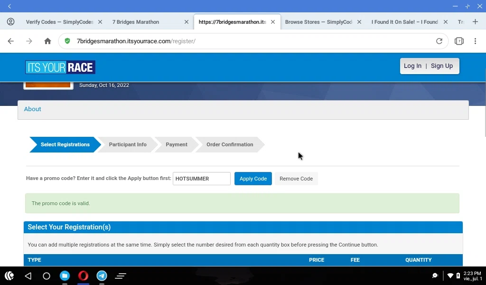Image resolution: width=486 pixels, height=285 pixels.
Task: Click the 'The promo code is valid.' message
Action: [61, 203]
